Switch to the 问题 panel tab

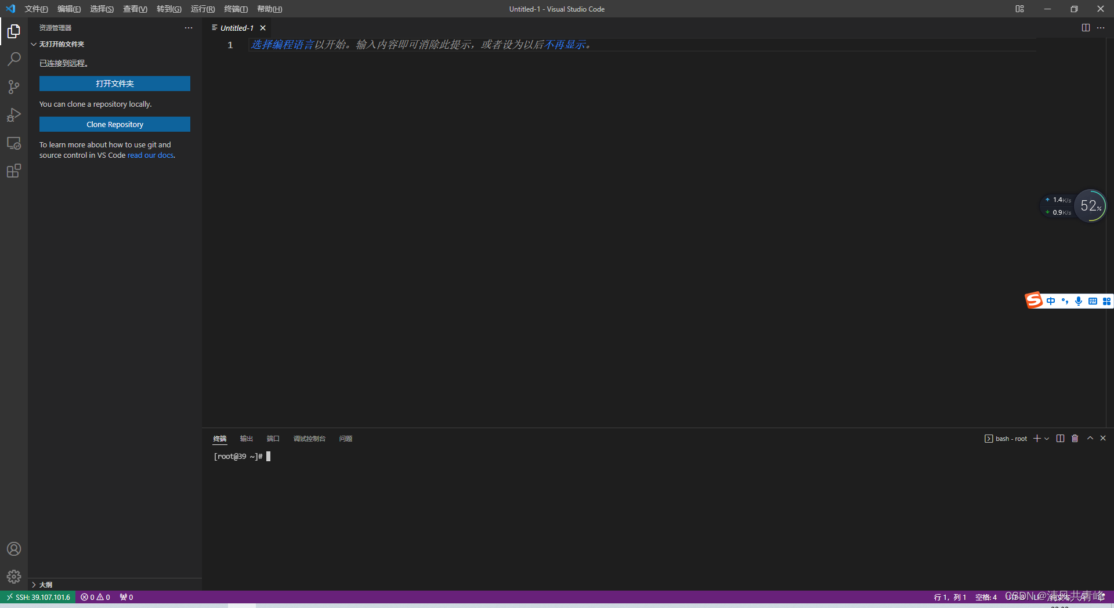(x=346, y=439)
